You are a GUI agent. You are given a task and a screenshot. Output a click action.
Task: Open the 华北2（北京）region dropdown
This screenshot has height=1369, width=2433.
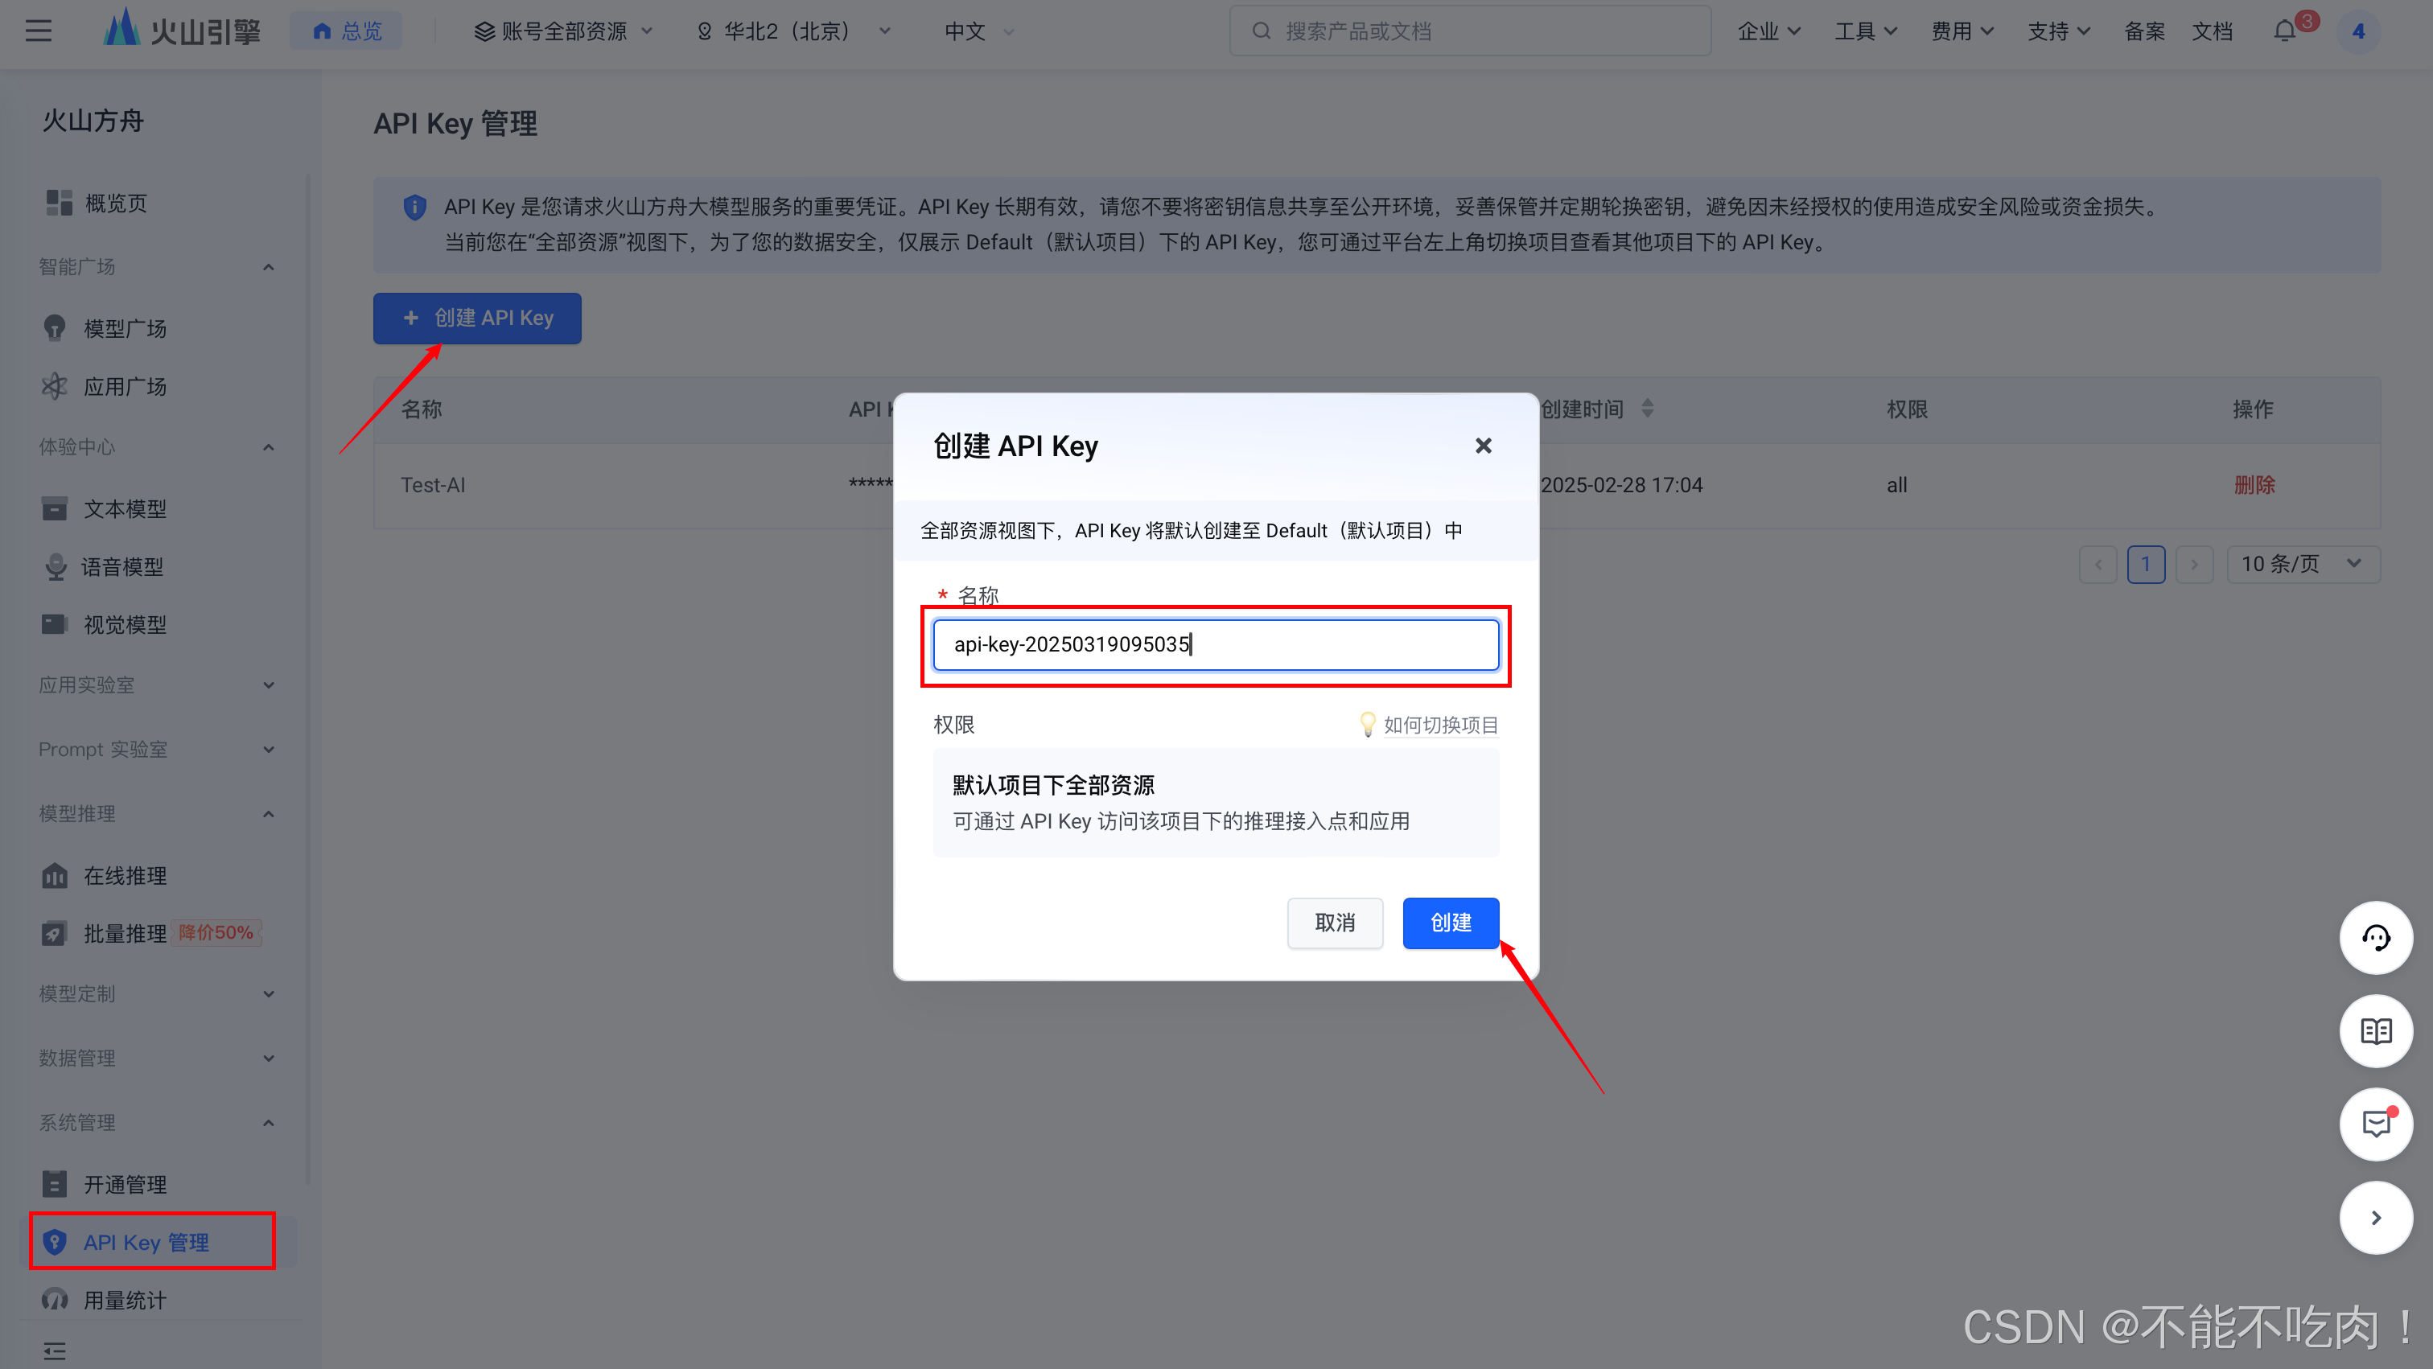(794, 31)
